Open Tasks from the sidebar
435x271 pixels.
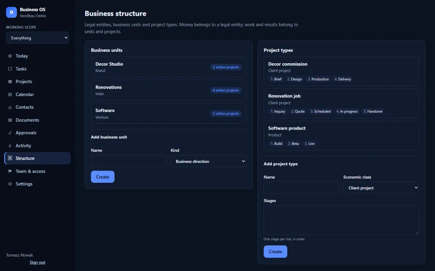coord(37,69)
